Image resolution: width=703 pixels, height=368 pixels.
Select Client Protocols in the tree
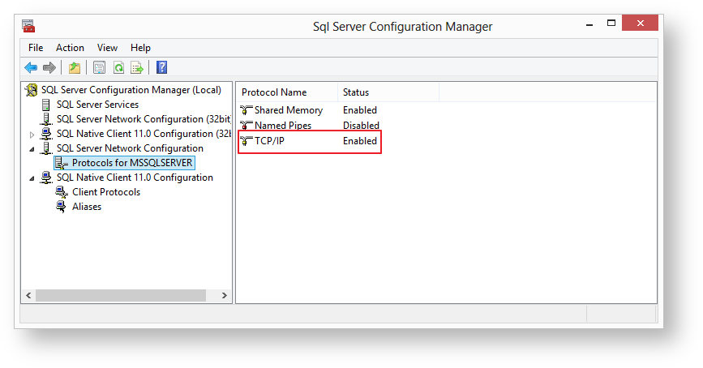pos(105,192)
